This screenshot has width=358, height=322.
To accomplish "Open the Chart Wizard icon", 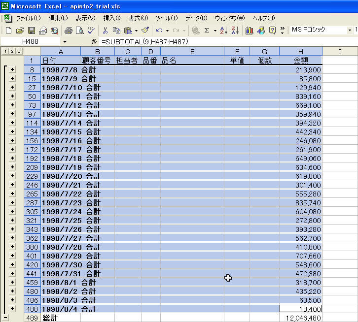I will point(249,31).
